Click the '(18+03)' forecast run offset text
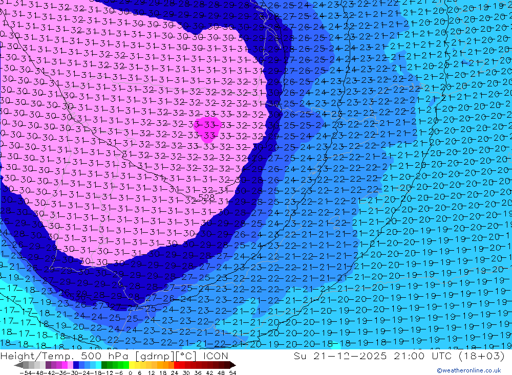 (482, 356)
